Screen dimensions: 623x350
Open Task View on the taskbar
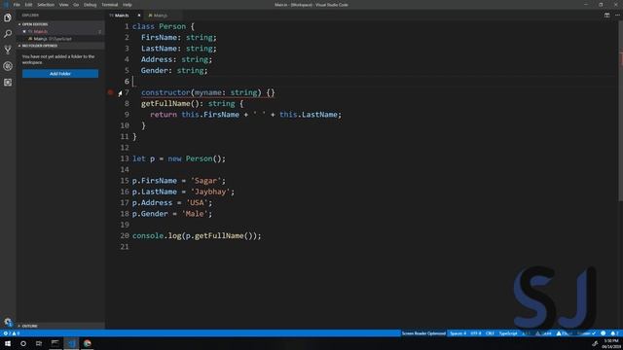point(39,343)
